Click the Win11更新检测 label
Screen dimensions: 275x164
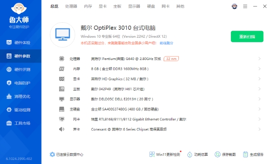coord(168,155)
